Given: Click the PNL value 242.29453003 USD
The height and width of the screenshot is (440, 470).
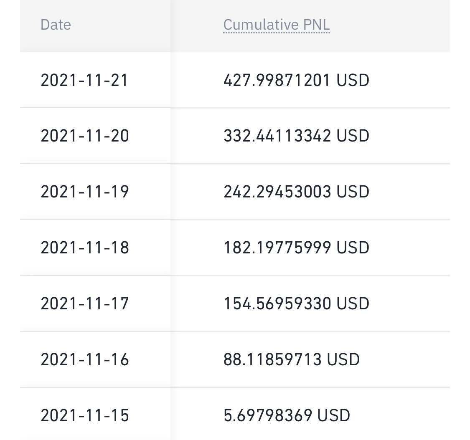Looking at the screenshot, I should pyautogui.click(x=296, y=192).
